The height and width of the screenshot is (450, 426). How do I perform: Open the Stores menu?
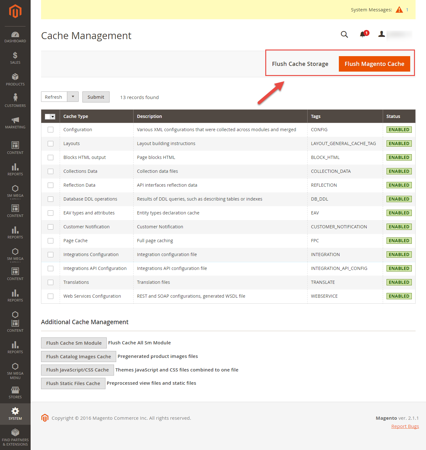click(x=15, y=393)
